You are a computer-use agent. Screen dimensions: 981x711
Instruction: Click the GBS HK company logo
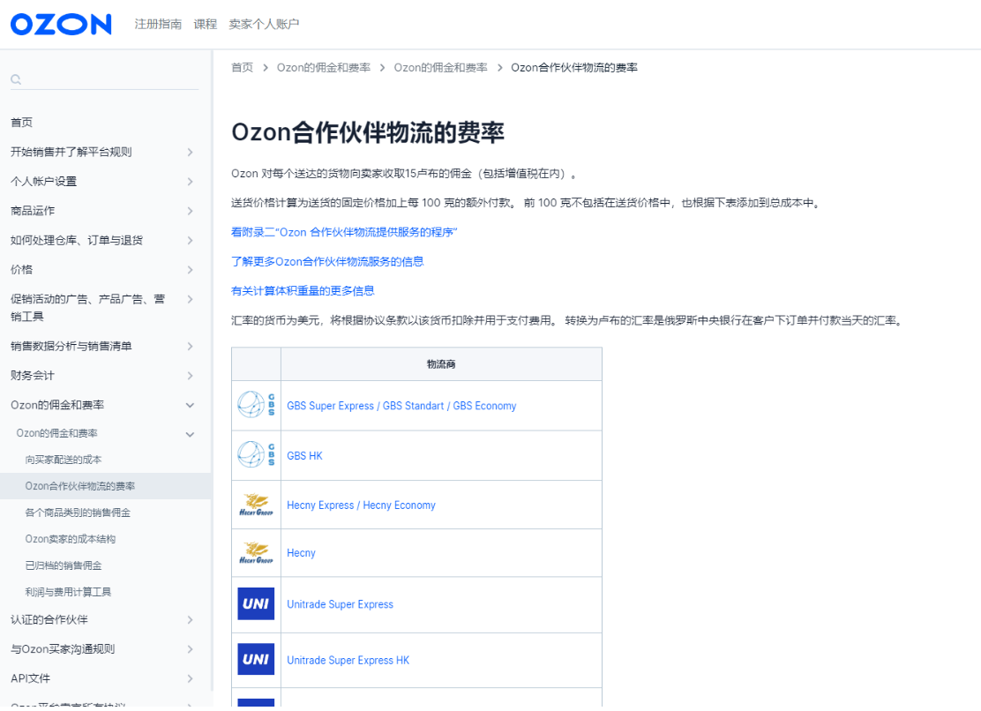[255, 455]
